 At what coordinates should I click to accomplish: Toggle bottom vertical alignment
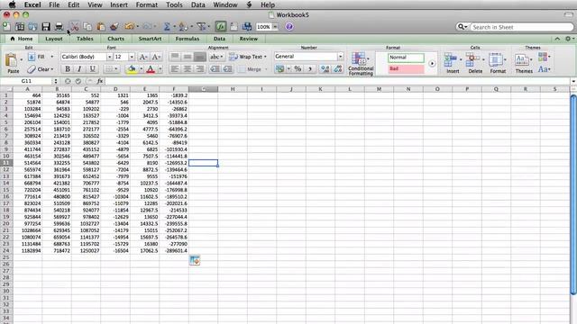point(200,57)
